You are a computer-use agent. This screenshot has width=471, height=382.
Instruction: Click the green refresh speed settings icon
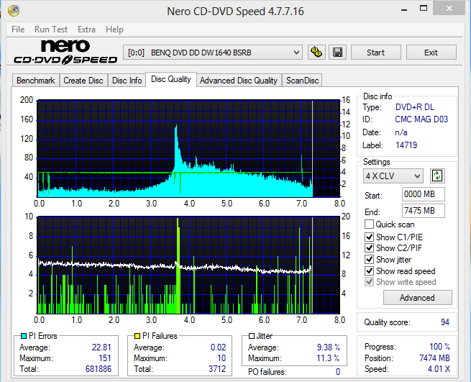coord(437,176)
